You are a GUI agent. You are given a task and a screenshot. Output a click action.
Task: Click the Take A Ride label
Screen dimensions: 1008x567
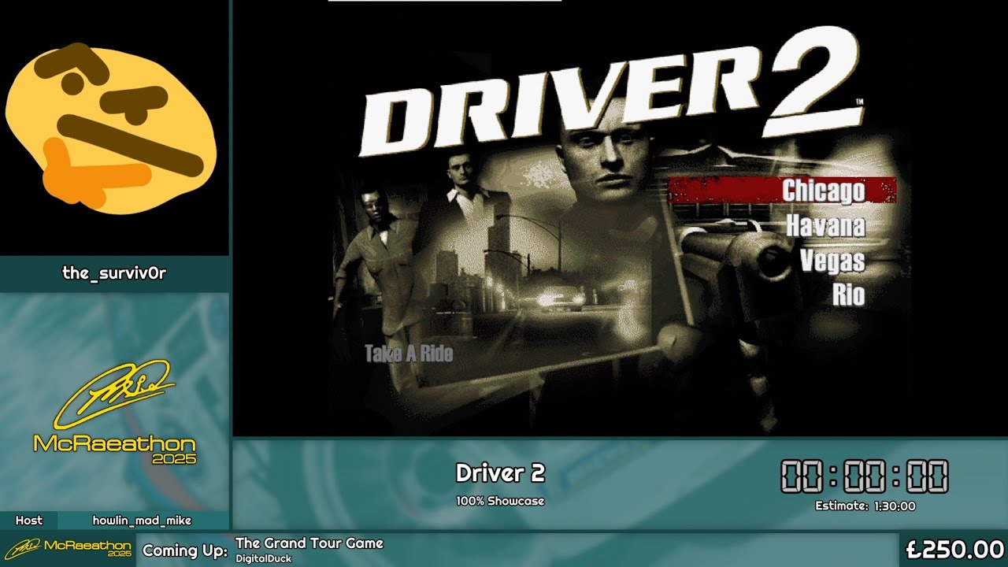[409, 354]
